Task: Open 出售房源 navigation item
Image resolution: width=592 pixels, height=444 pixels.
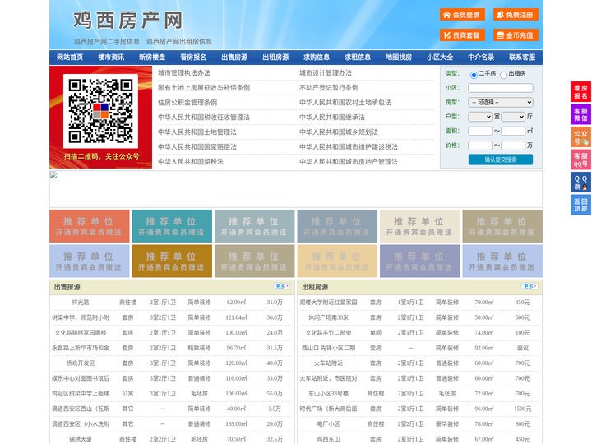Action: 234,57
